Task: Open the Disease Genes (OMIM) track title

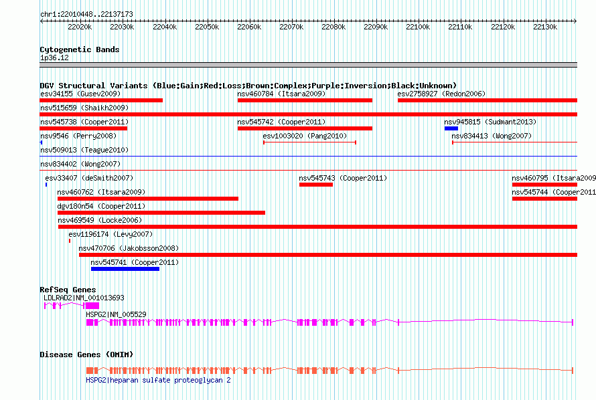Action: click(86, 355)
